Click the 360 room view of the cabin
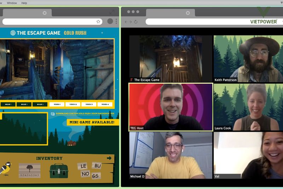The image size is (283, 189). pyautogui.click(x=57, y=69)
